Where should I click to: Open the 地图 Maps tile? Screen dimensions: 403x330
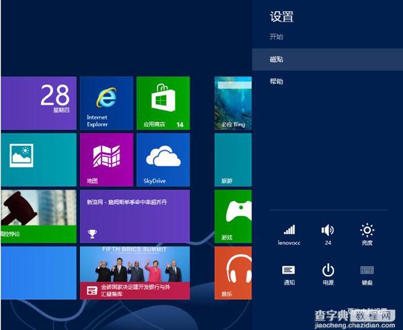click(107, 160)
